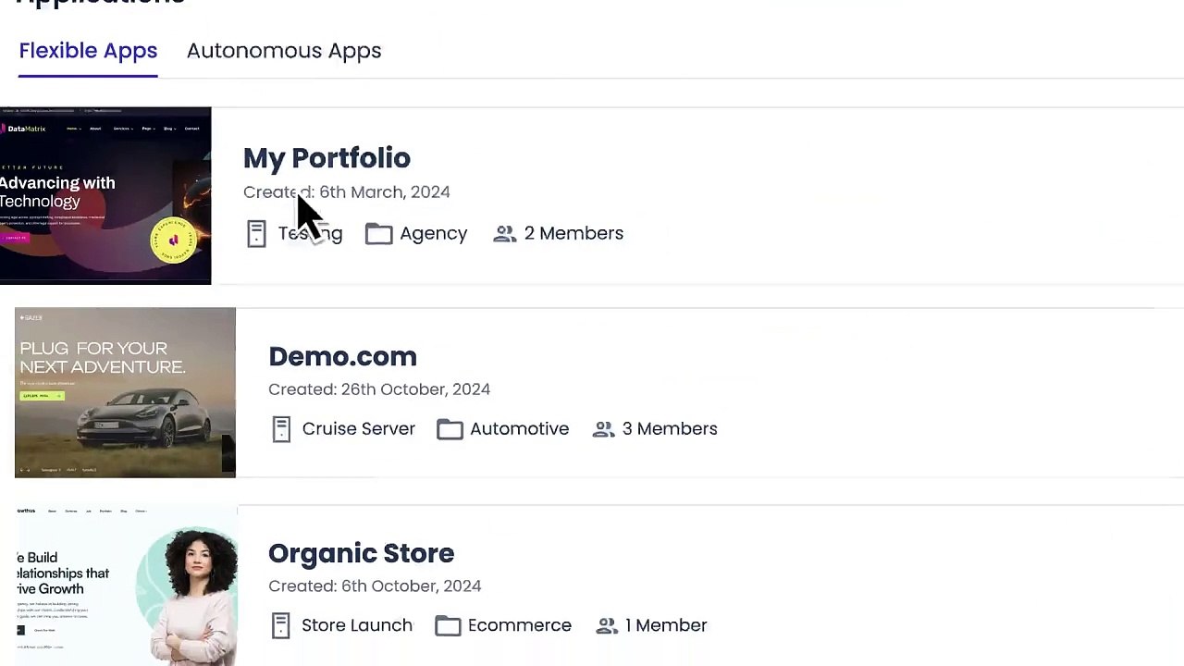
Task: Click the Demo.com car thumbnail
Action: click(x=125, y=392)
